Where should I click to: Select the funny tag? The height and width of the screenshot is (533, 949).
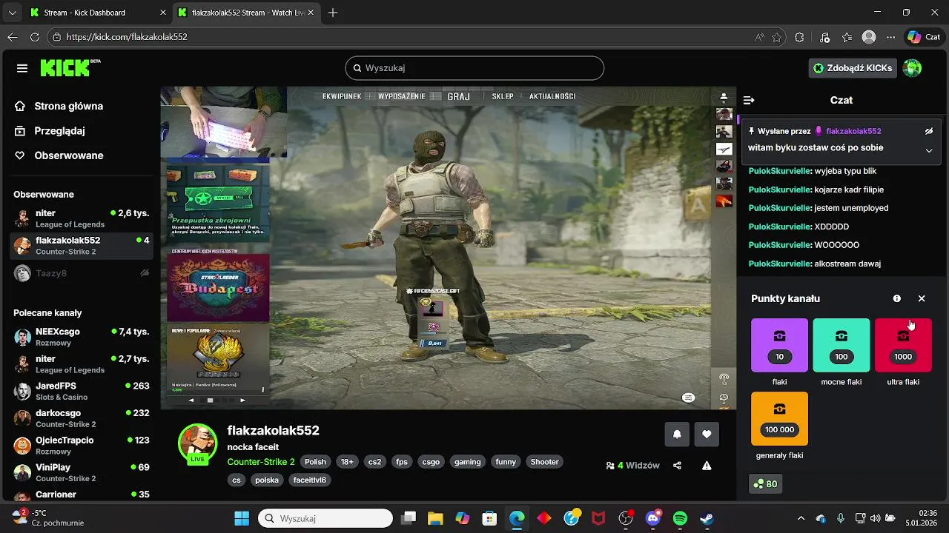tap(506, 462)
